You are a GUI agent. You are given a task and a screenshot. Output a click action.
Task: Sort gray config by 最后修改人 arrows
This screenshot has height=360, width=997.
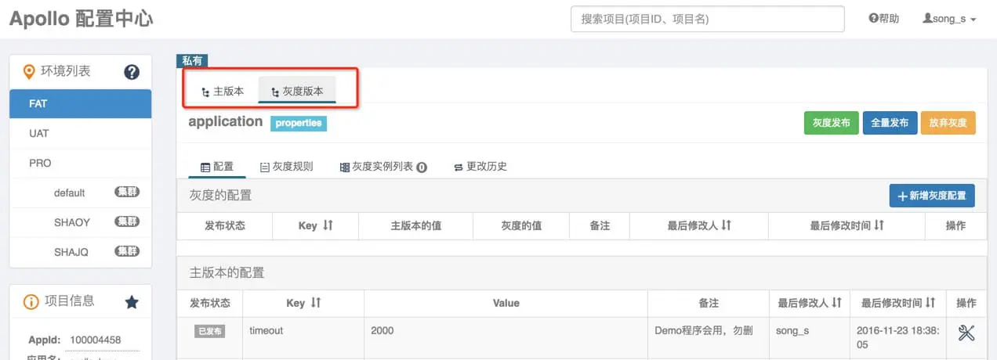point(726,225)
